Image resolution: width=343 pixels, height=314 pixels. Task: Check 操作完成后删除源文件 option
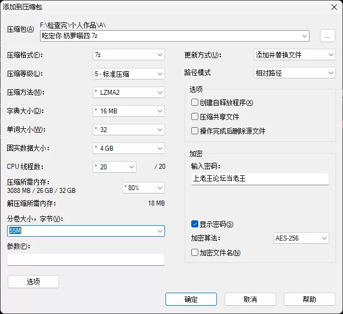point(195,131)
